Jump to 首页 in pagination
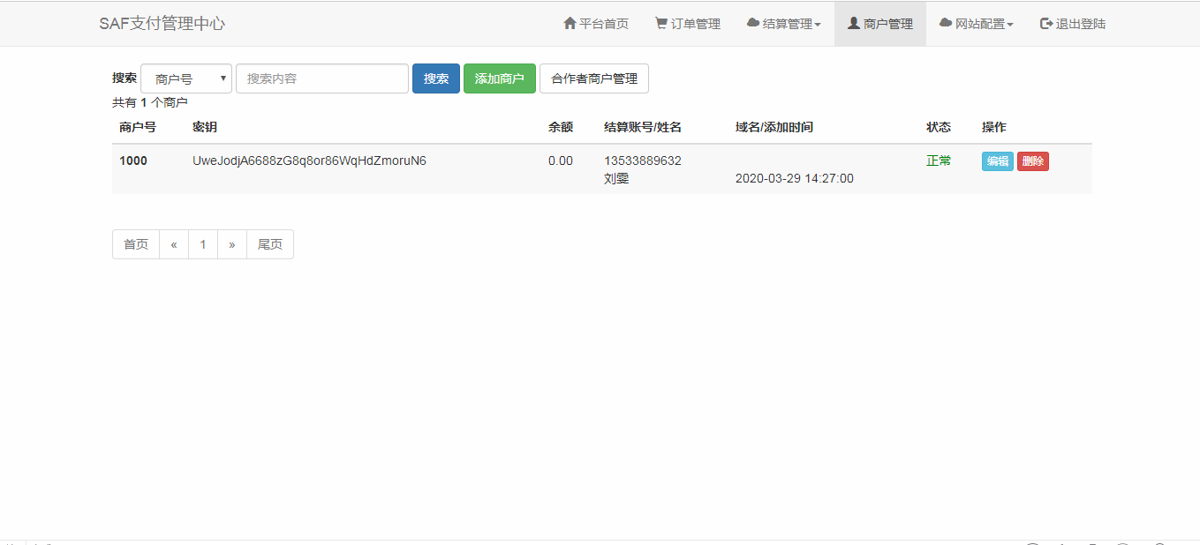The height and width of the screenshot is (545, 1200). (x=136, y=244)
